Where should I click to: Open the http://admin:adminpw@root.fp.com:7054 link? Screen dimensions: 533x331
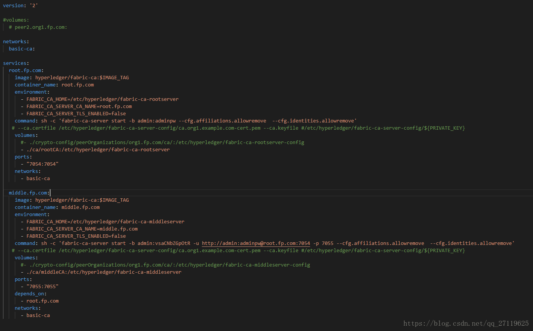[256, 243]
